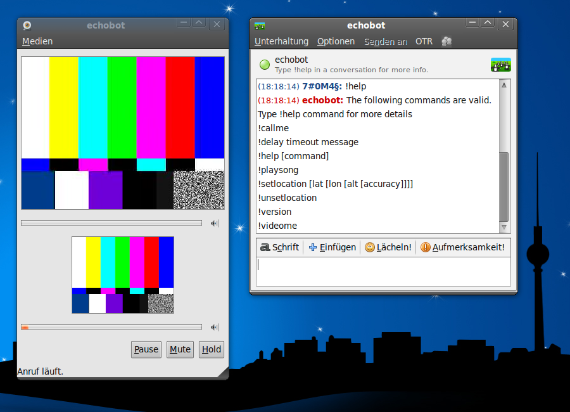Open the Optionen menu
Screen dimensions: 570x412
tap(336, 41)
